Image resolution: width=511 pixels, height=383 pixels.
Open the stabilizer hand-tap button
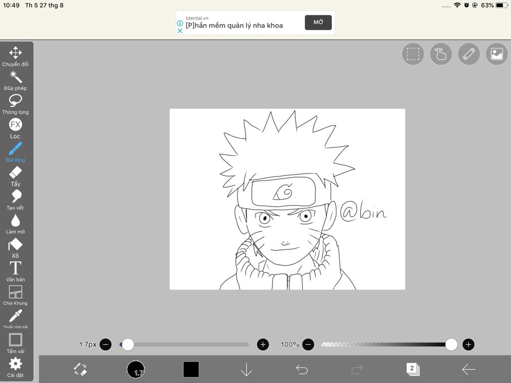coord(441,54)
